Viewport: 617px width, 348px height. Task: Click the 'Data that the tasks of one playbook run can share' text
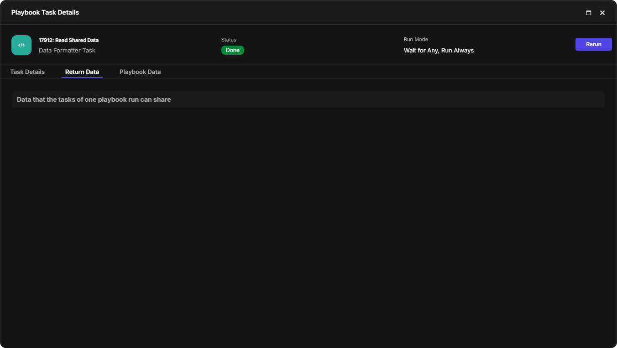click(x=94, y=99)
